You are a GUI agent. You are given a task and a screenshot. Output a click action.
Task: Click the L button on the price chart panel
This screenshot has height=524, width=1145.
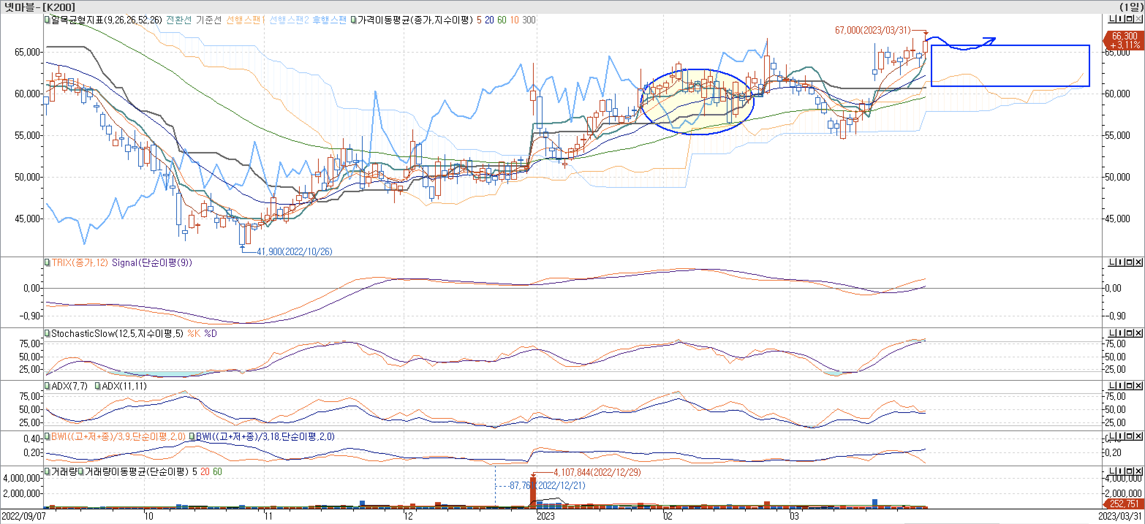coord(1111,19)
